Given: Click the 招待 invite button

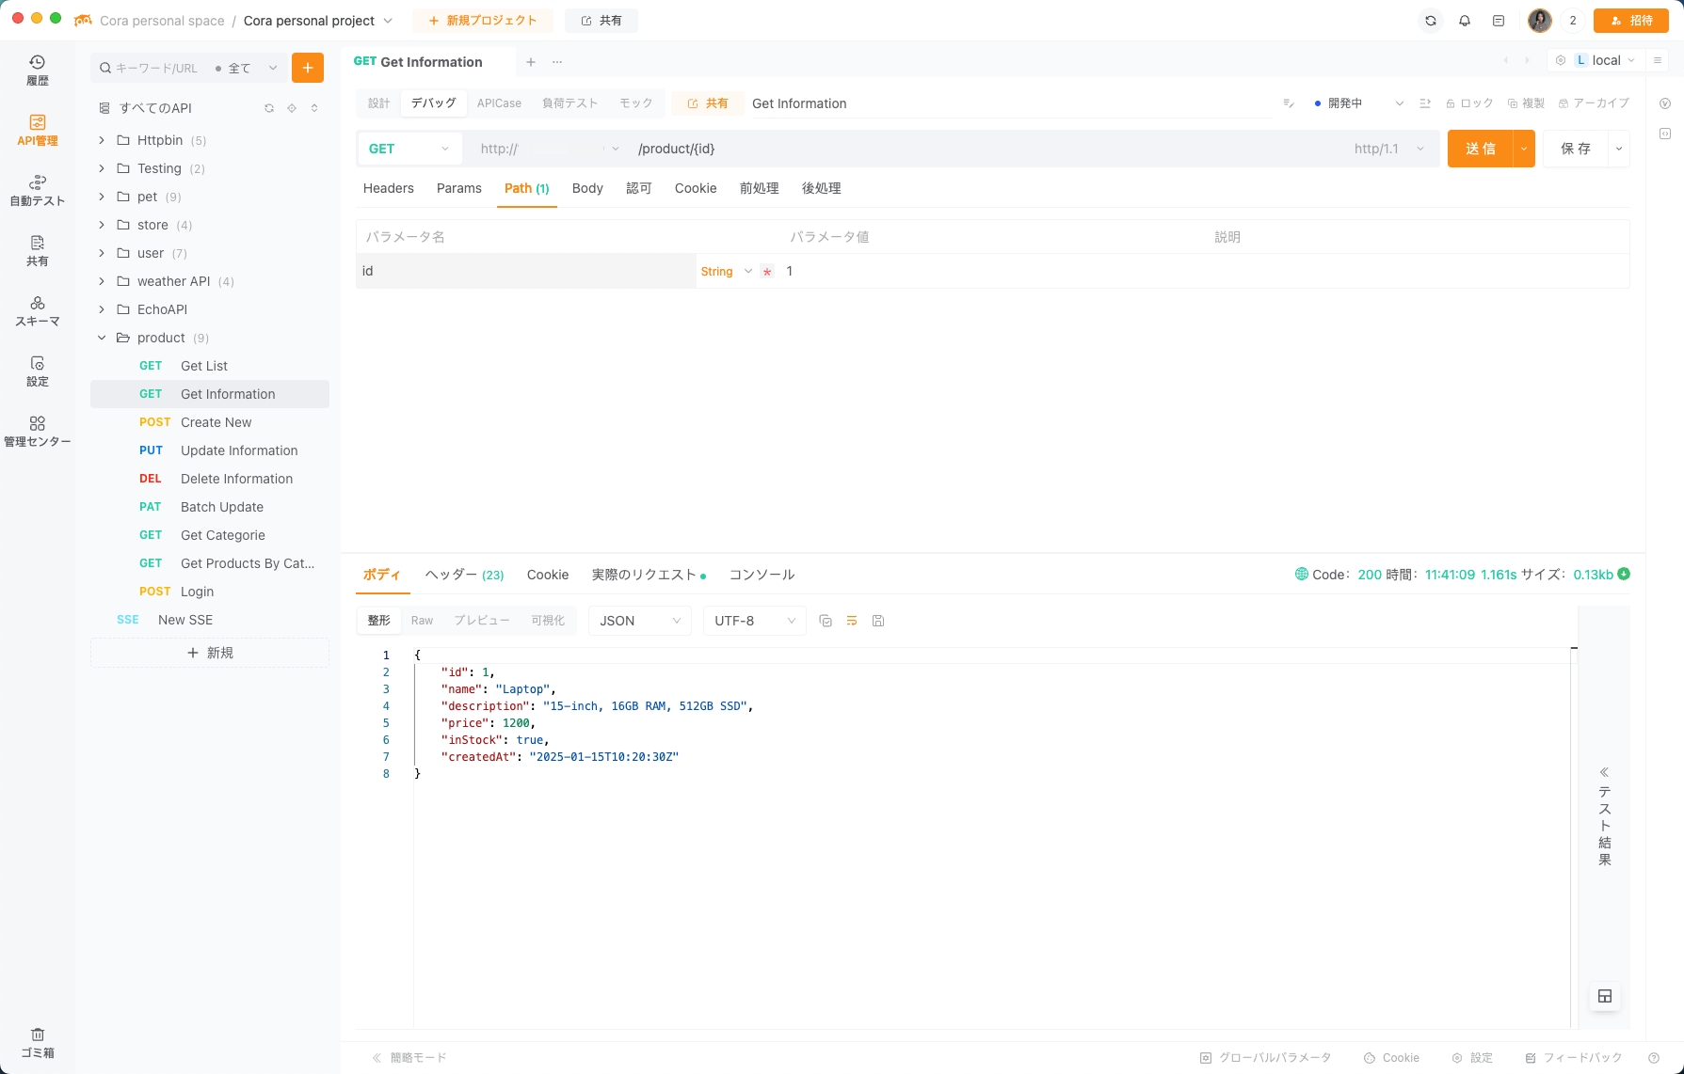Looking at the screenshot, I should [x=1631, y=21].
